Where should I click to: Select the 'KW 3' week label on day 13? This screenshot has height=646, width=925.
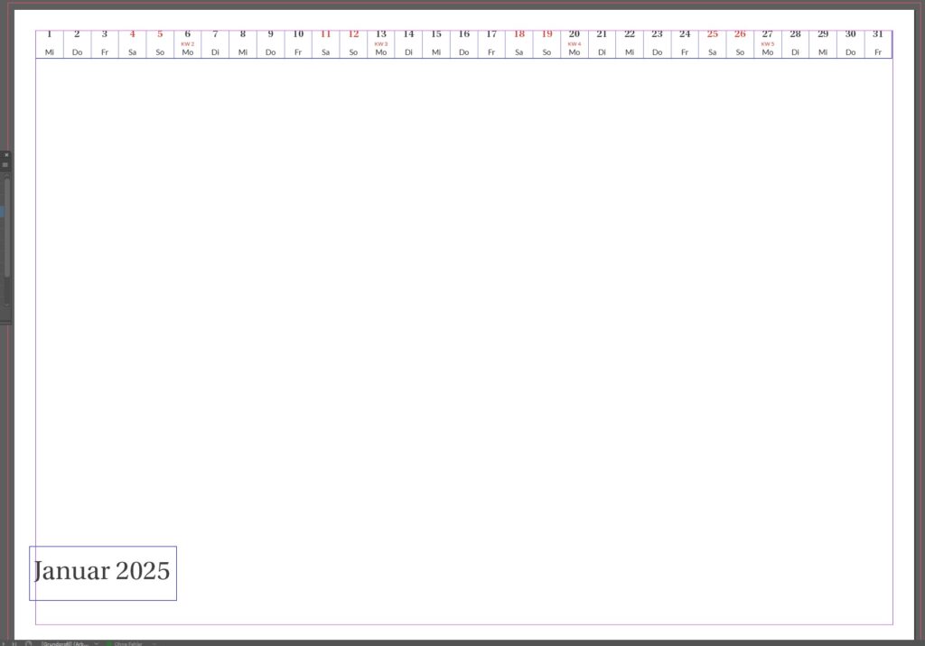pyautogui.click(x=381, y=43)
